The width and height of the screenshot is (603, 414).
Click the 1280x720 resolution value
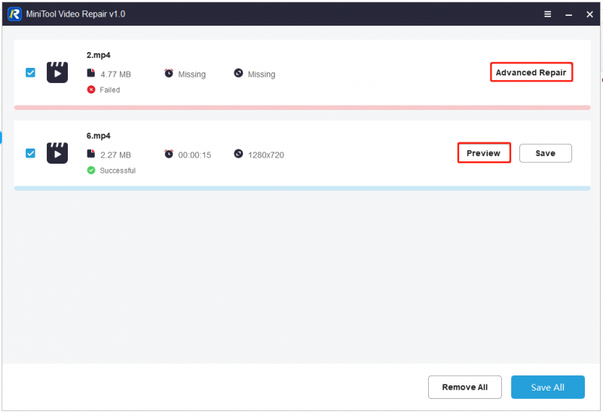coord(266,155)
